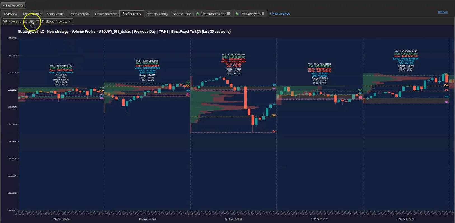Select the Profile chart tab

click(x=132, y=13)
